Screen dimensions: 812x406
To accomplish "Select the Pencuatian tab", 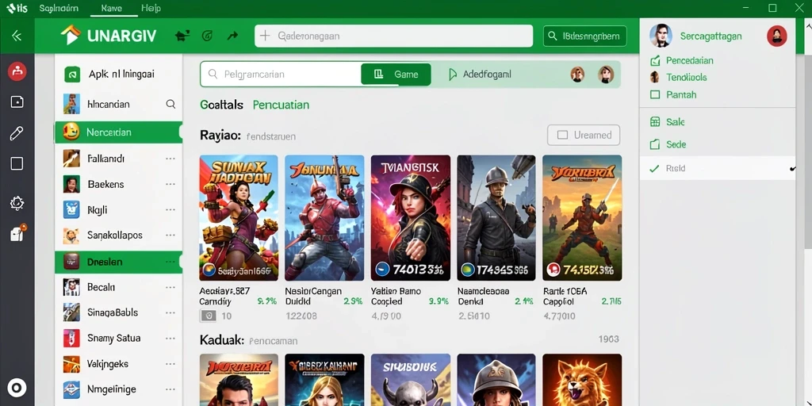I will pos(281,105).
